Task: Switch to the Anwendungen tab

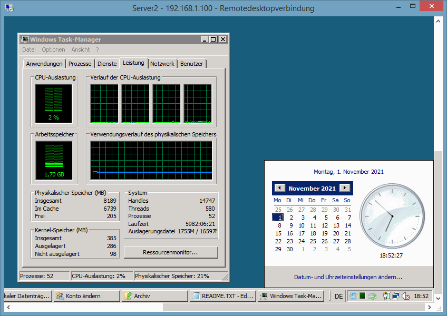Action: (44, 64)
